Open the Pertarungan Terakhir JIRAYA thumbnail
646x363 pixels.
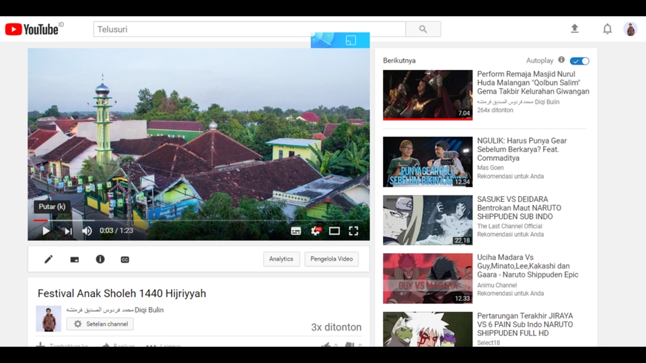pos(428,329)
